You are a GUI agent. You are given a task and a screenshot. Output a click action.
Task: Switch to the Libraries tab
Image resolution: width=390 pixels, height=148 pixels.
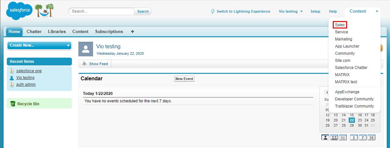[57, 32]
